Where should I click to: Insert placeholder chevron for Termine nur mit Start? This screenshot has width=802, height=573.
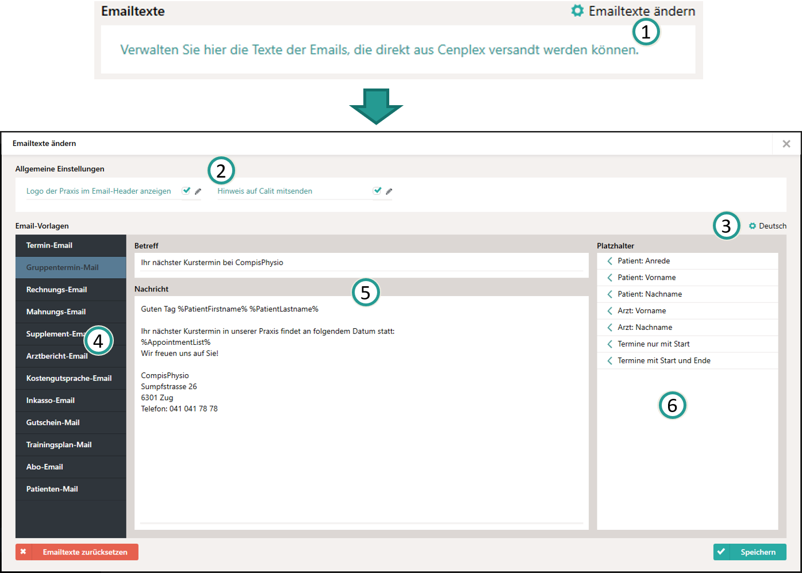click(609, 344)
